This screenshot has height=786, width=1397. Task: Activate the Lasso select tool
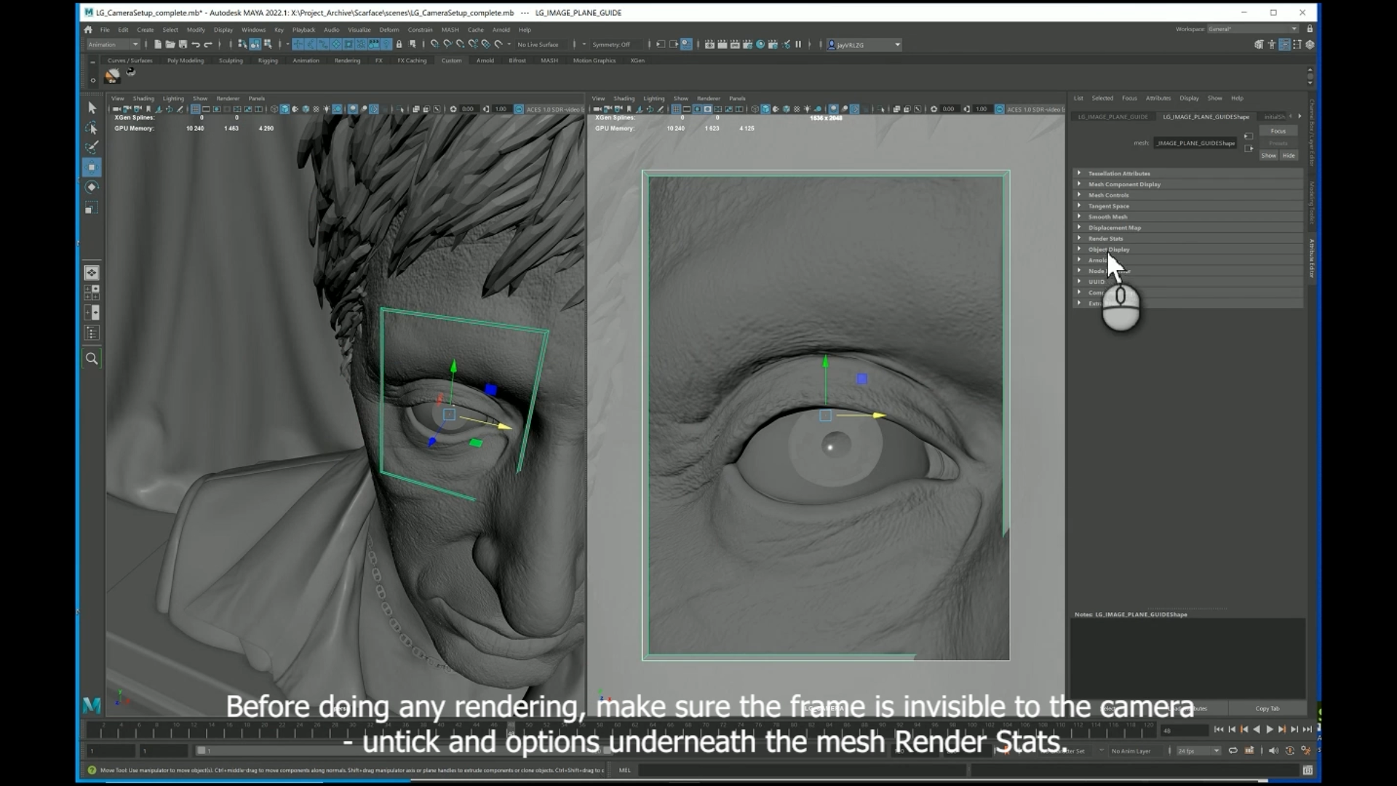point(92,128)
